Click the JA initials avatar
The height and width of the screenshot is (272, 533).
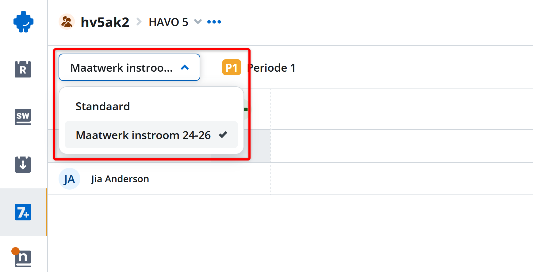click(x=69, y=179)
